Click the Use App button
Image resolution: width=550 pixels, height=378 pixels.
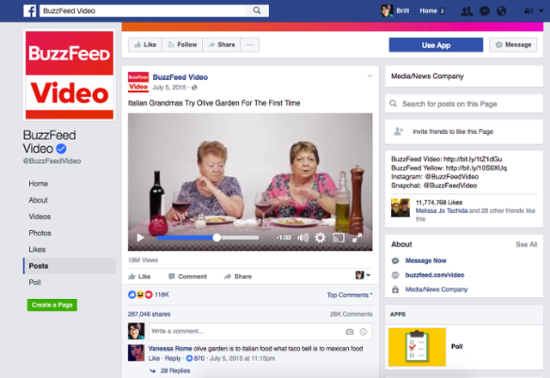click(436, 45)
